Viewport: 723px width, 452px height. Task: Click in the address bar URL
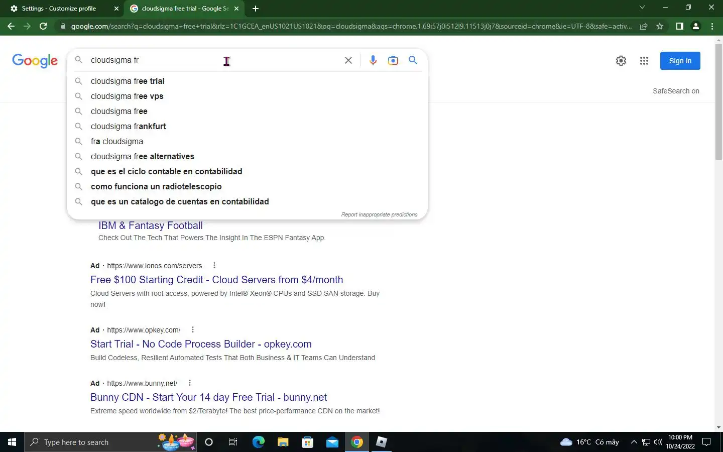click(x=351, y=26)
